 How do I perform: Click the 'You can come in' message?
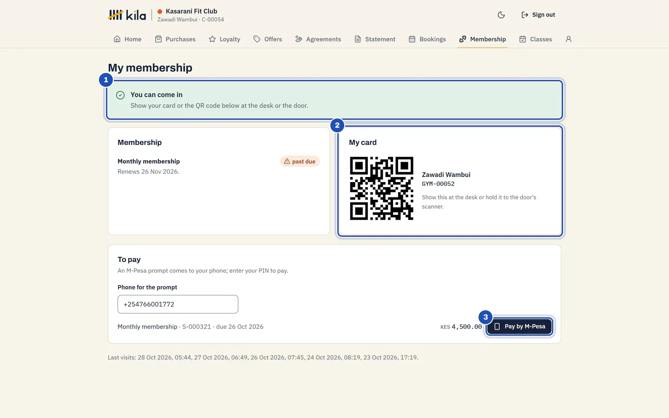(x=157, y=95)
